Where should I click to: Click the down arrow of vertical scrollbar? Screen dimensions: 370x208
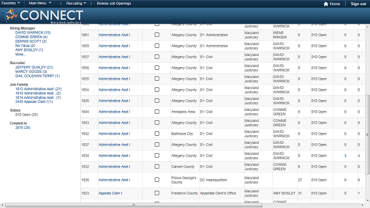tap(368, 200)
